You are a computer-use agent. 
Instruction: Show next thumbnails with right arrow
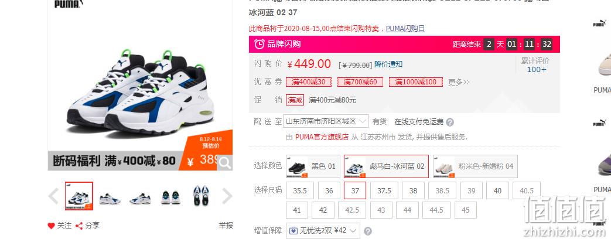[227, 196]
